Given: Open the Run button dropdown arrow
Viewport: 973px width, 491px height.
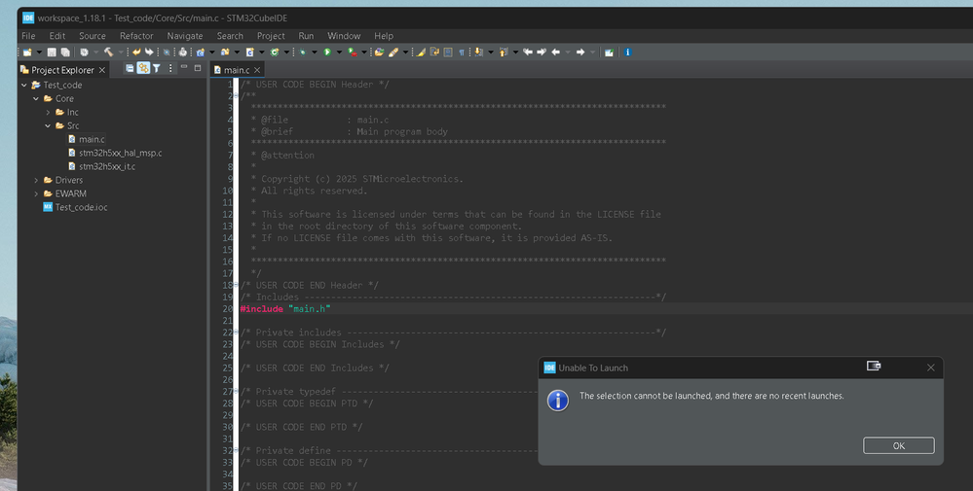Looking at the screenshot, I should 339,53.
